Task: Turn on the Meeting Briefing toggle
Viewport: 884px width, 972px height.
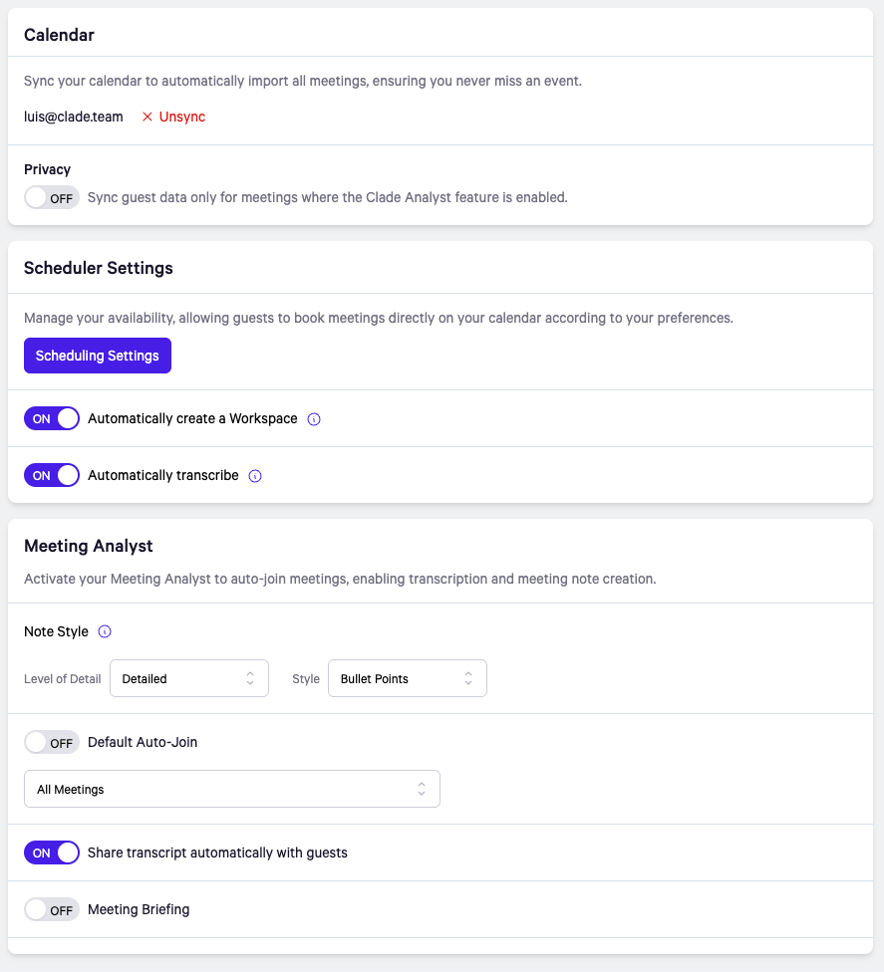Action: point(52,909)
